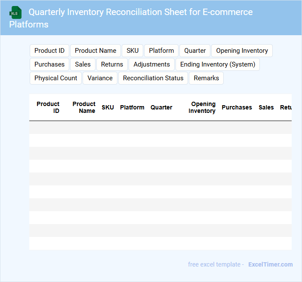Select the Opening Inventory tag
302x282 pixels.
[x=242, y=51]
